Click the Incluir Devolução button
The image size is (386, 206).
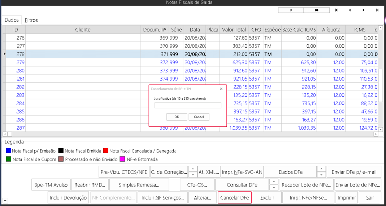tap(68, 198)
